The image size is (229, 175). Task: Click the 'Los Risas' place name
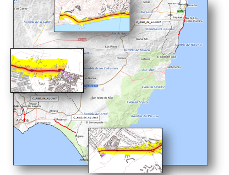pos(111,47)
